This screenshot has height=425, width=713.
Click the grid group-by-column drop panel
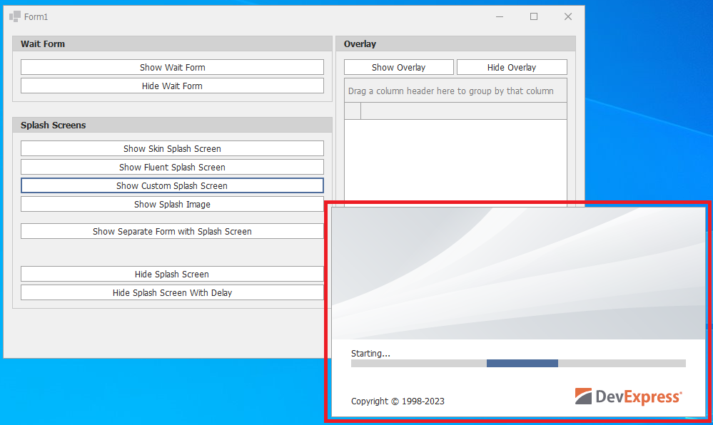[x=455, y=91]
